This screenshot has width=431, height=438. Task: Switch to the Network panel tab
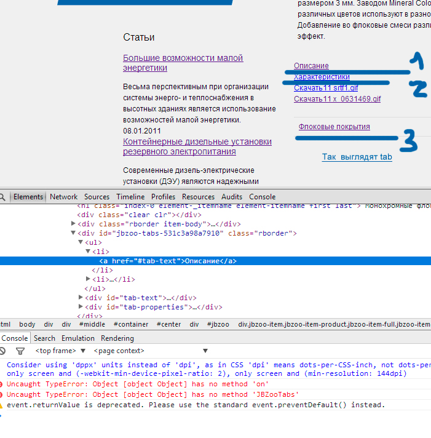63,197
